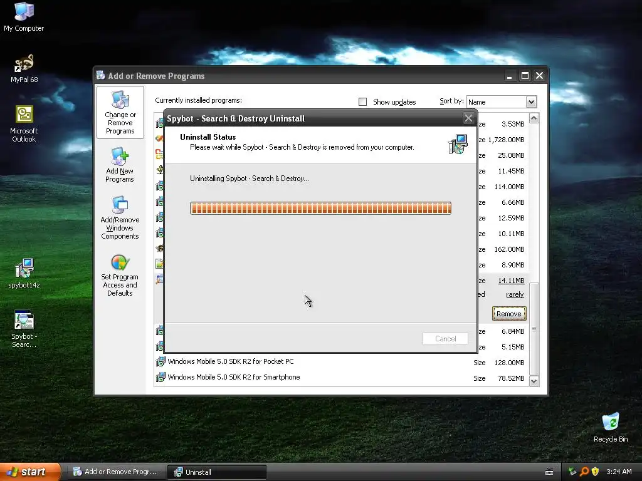Open My Computer desktop icon
This screenshot has width=642, height=481.
(24, 16)
